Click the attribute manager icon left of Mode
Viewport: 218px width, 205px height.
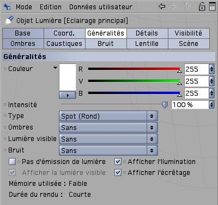pyautogui.click(x=8, y=7)
